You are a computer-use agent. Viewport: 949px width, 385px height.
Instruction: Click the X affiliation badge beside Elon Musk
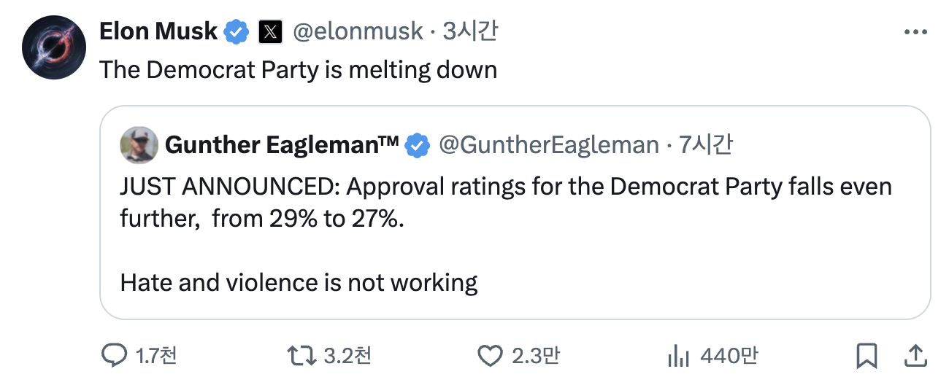(x=270, y=31)
